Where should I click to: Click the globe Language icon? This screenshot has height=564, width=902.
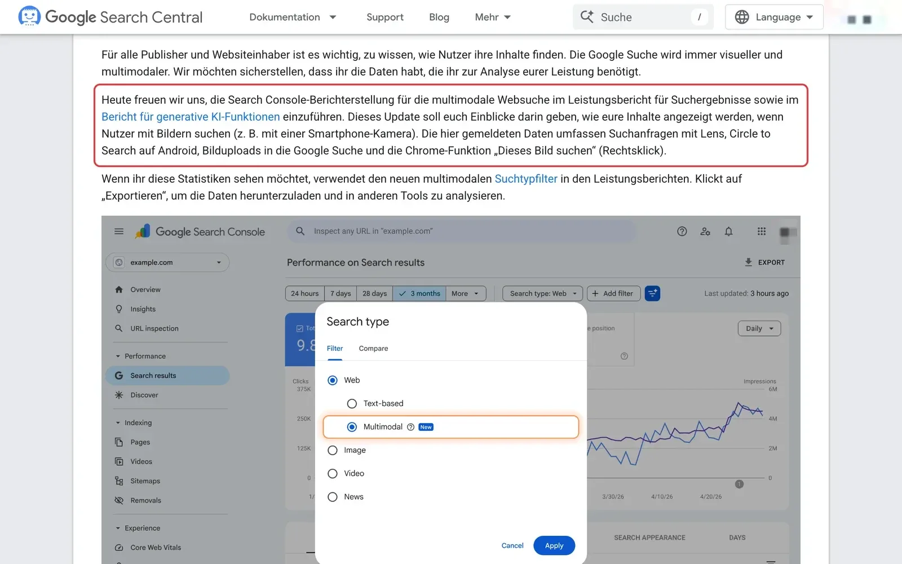point(742,17)
